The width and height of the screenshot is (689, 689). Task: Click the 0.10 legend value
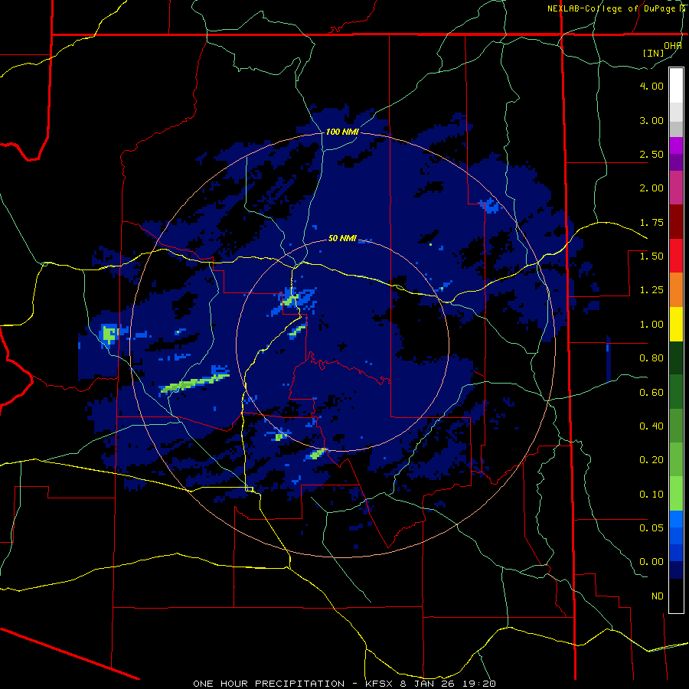(651, 495)
